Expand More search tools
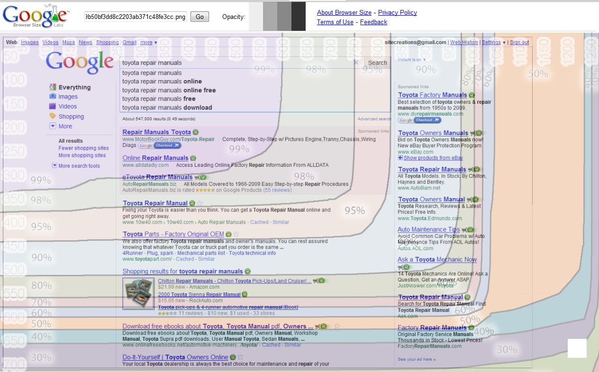This screenshot has width=599, height=372. 76,166
